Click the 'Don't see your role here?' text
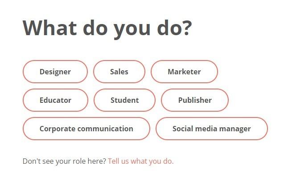This screenshot has height=174, width=284. (x=64, y=161)
